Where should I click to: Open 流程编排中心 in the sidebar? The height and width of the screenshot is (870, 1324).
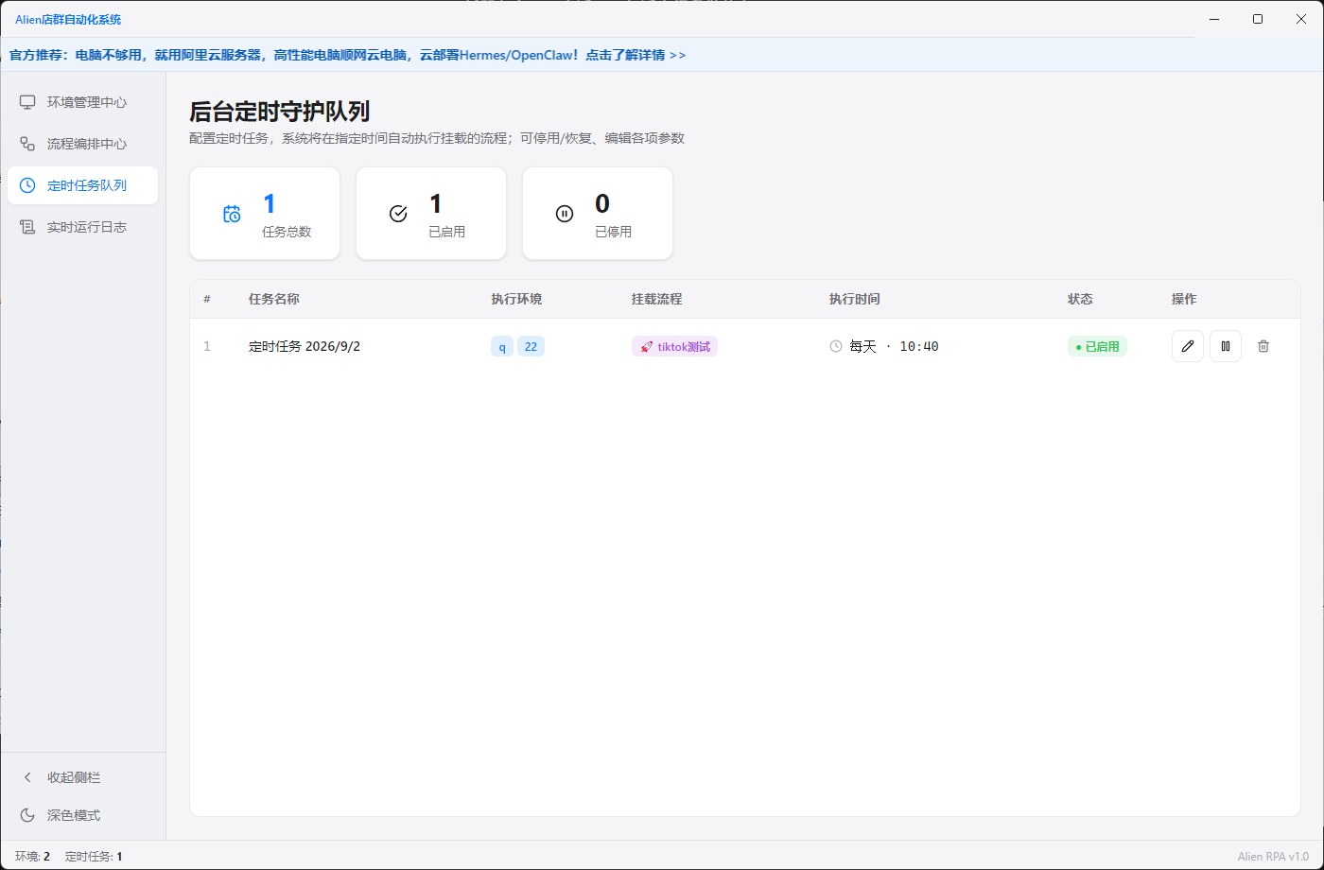point(82,144)
